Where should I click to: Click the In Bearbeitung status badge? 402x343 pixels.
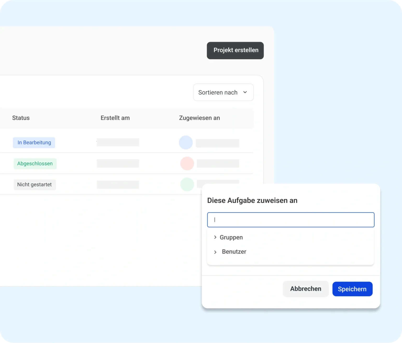click(x=34, y=143)
